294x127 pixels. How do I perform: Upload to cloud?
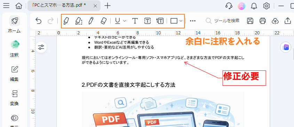coord(275,21)
